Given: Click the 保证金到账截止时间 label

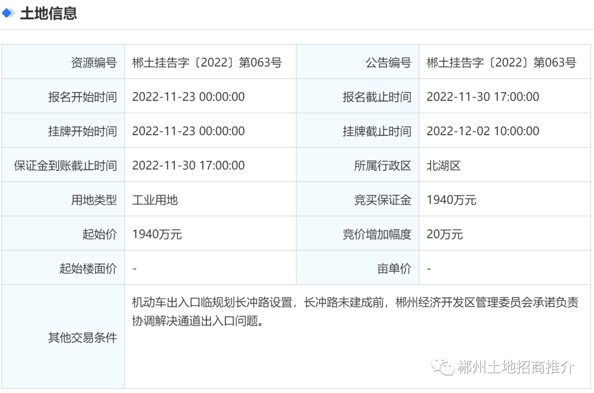Looking at the screenshot, I should [x=63, y=164].
